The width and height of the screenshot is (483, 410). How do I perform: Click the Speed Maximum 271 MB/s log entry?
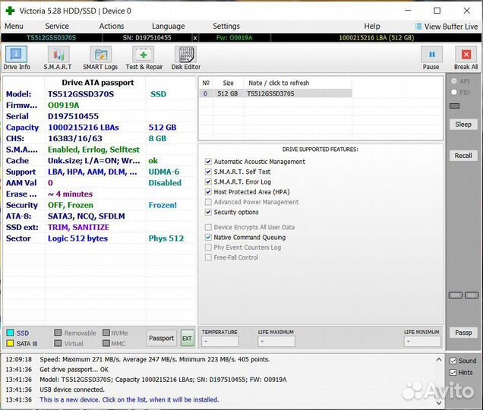155,359
